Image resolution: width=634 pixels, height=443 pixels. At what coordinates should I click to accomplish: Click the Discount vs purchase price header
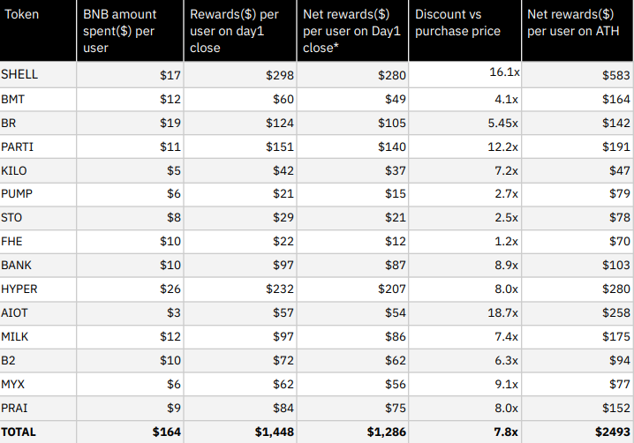(465, 30)
